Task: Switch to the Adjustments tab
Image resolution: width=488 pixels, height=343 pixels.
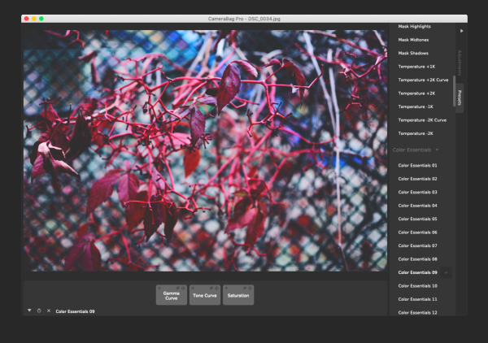Action: pos(460,63)
